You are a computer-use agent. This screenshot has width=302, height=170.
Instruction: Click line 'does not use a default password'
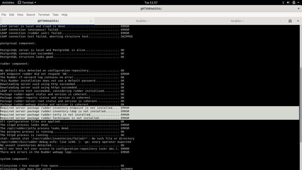point(62,80)
